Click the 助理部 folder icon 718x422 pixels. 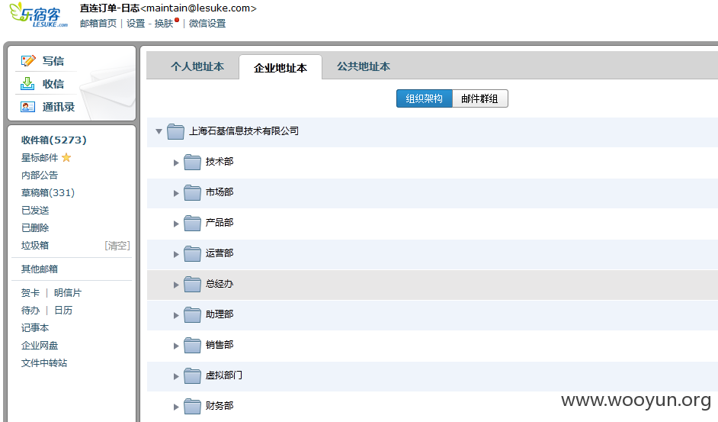192,314
